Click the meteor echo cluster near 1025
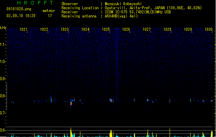 click(x=112, y=100)
